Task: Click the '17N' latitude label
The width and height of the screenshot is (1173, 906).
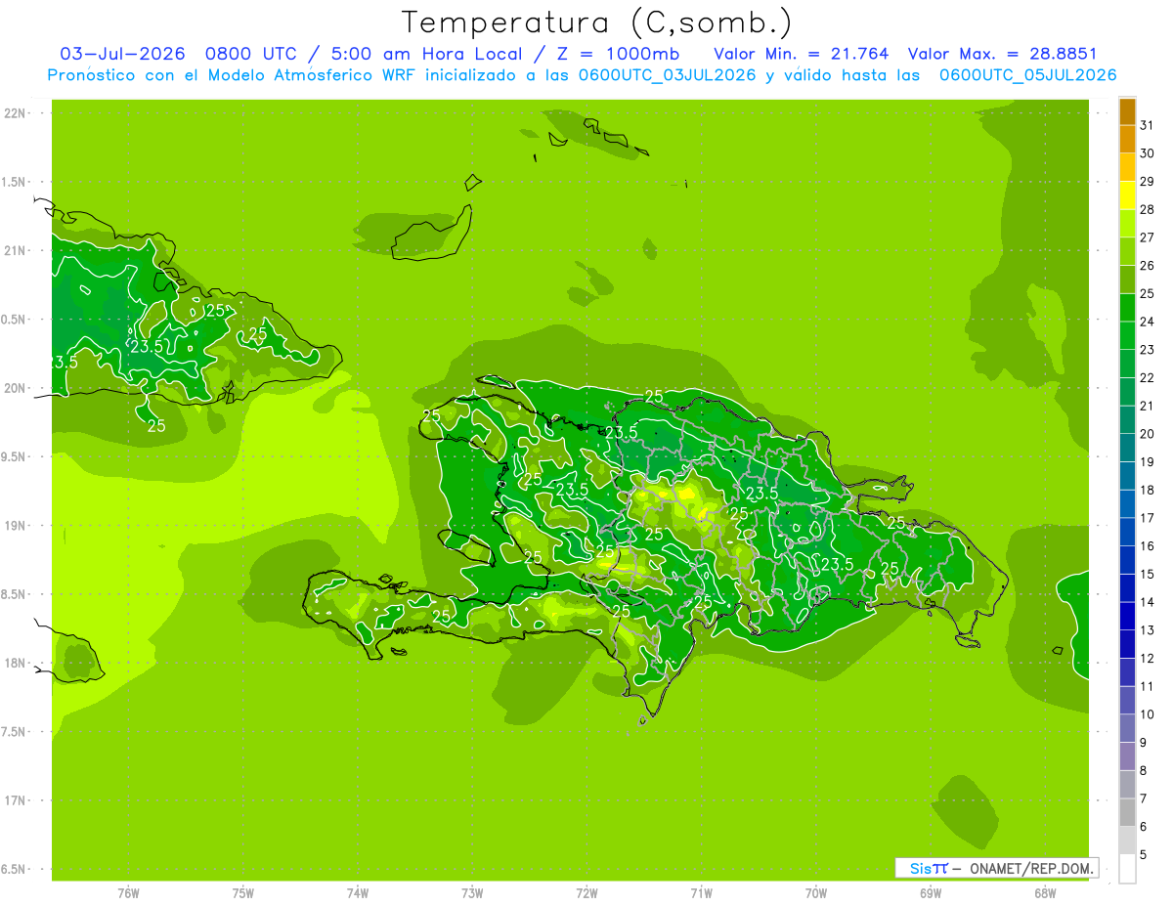Action: (x=15, y=800)
